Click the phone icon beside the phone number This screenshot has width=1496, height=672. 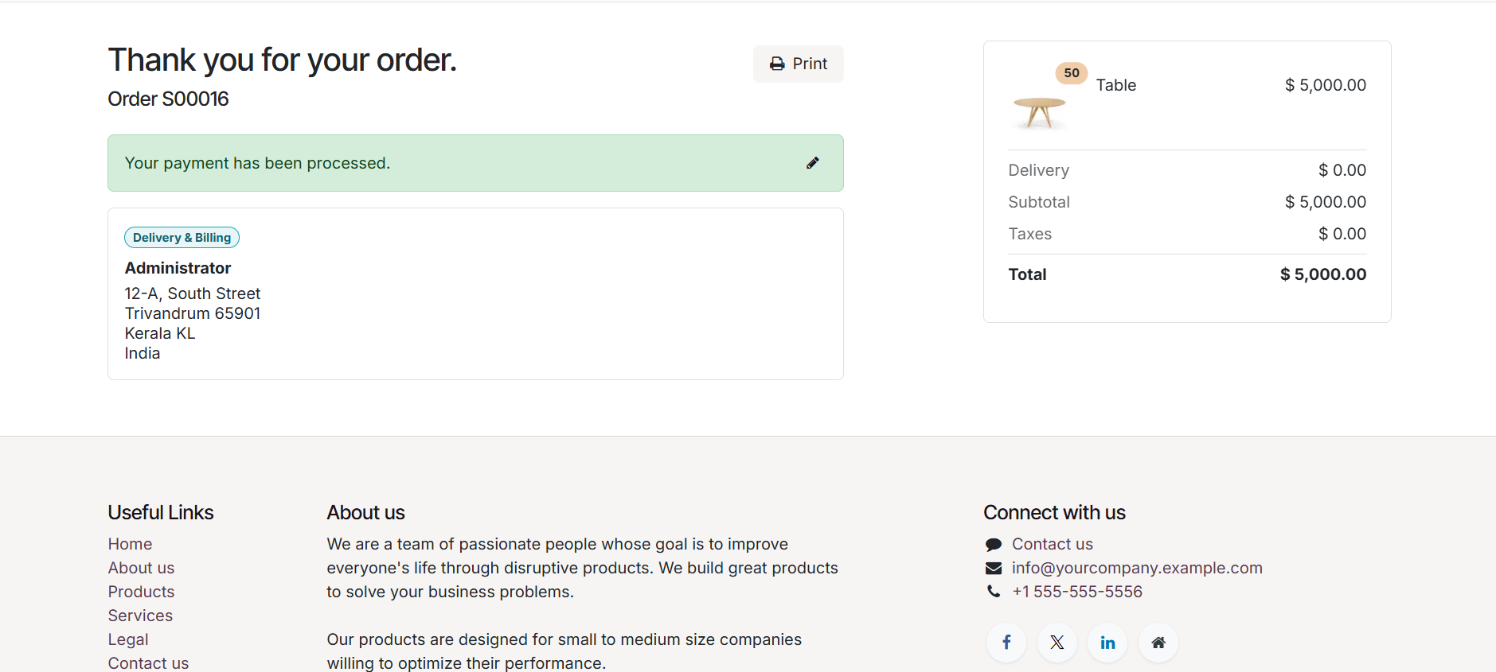pos(994,592)
